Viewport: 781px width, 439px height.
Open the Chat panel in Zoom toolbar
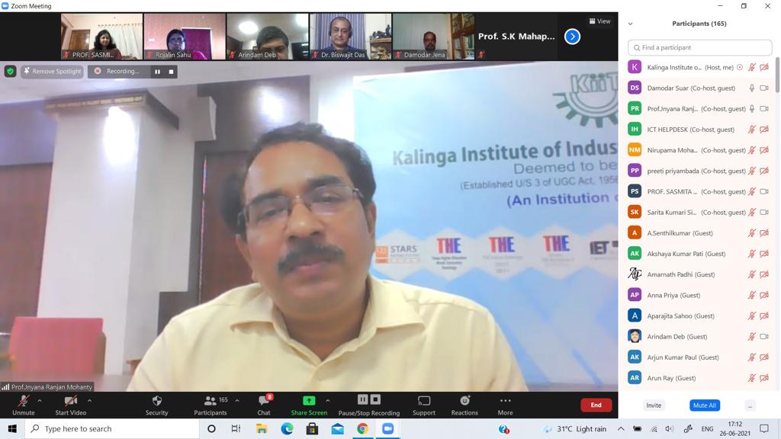click(263, 400)
